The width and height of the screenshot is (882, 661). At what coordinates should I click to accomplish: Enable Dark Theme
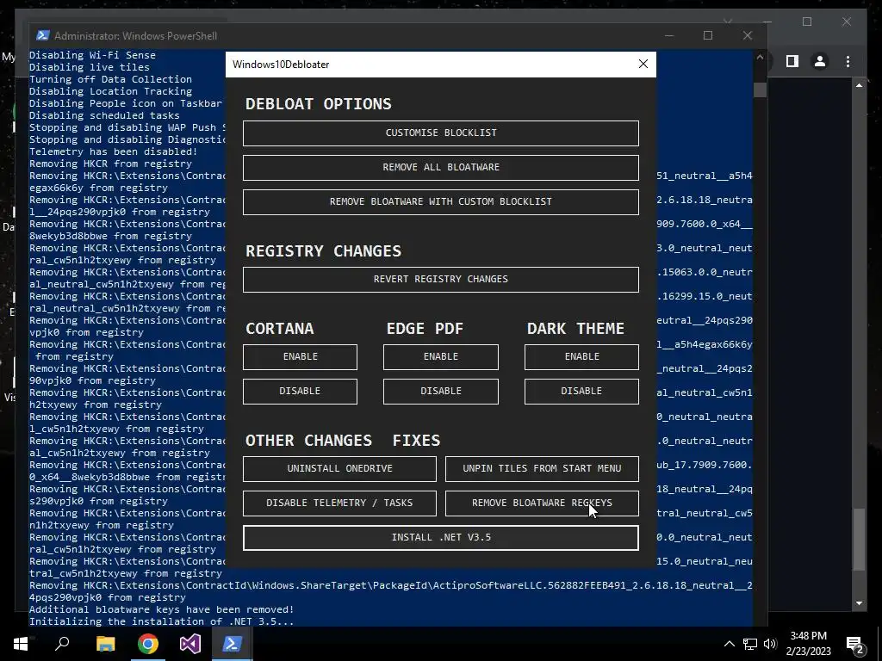click(581, 357)
